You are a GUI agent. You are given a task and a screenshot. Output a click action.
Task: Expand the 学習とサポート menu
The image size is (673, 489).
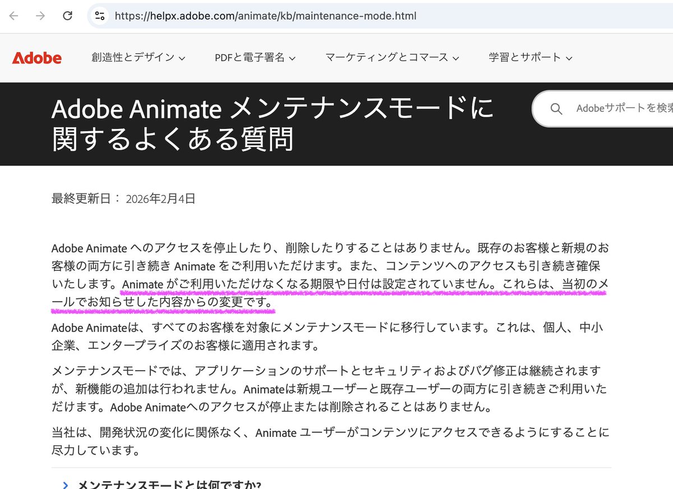click(531, 57)
